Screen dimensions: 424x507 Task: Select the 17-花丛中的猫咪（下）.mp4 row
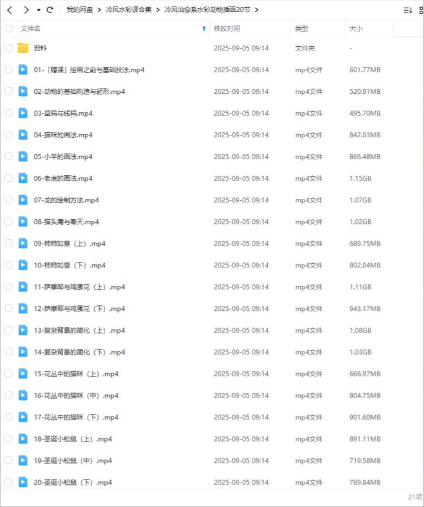click(x=212, y=417)
